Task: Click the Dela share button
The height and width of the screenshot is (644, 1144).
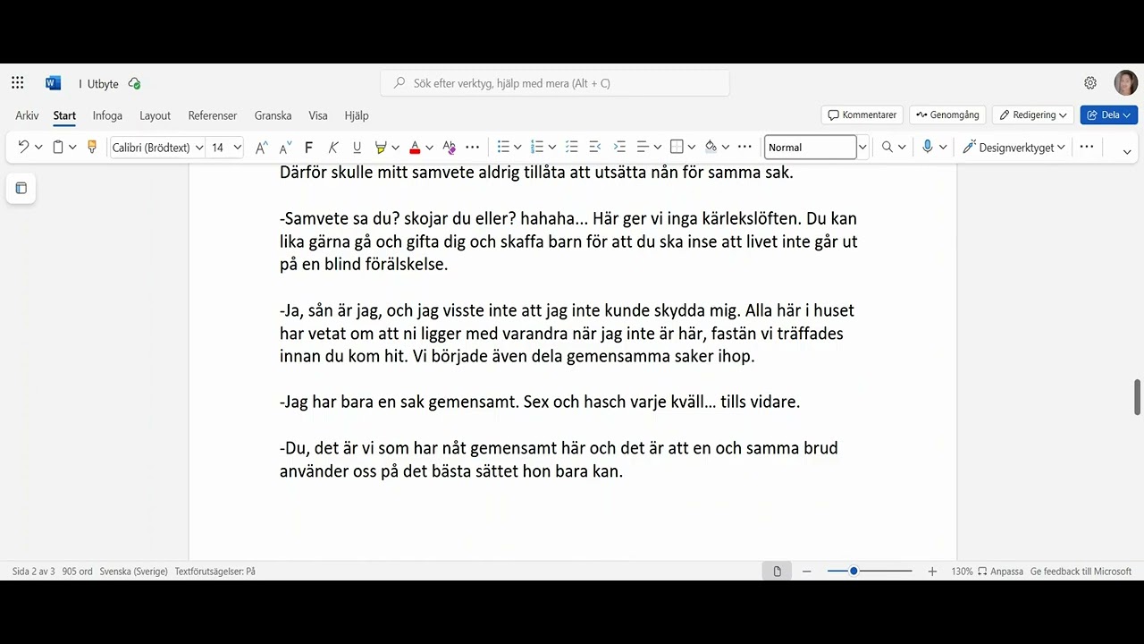Action: [1109, 114]
